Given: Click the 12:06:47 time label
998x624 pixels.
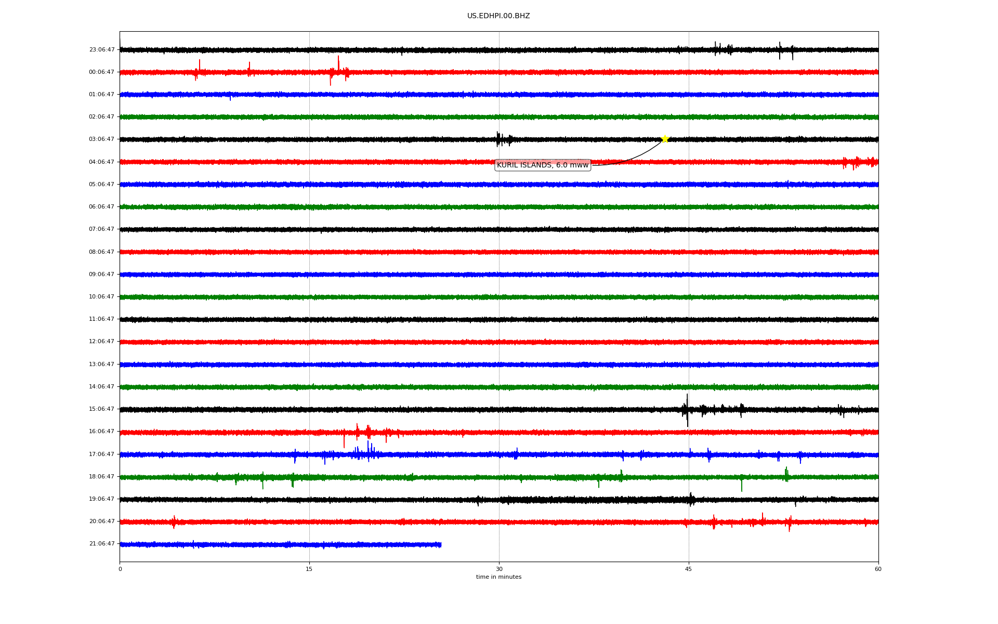Looking at the screenshot, I should (102, 342).
